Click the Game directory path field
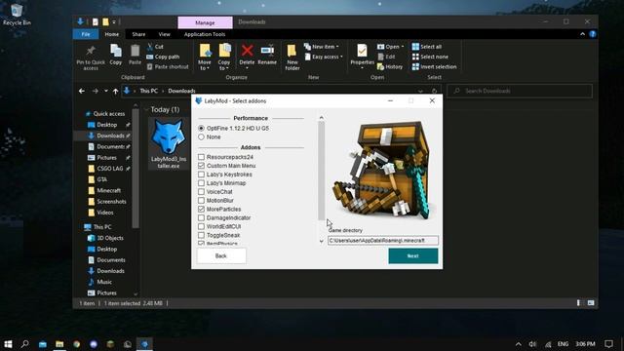 point(383,241)
